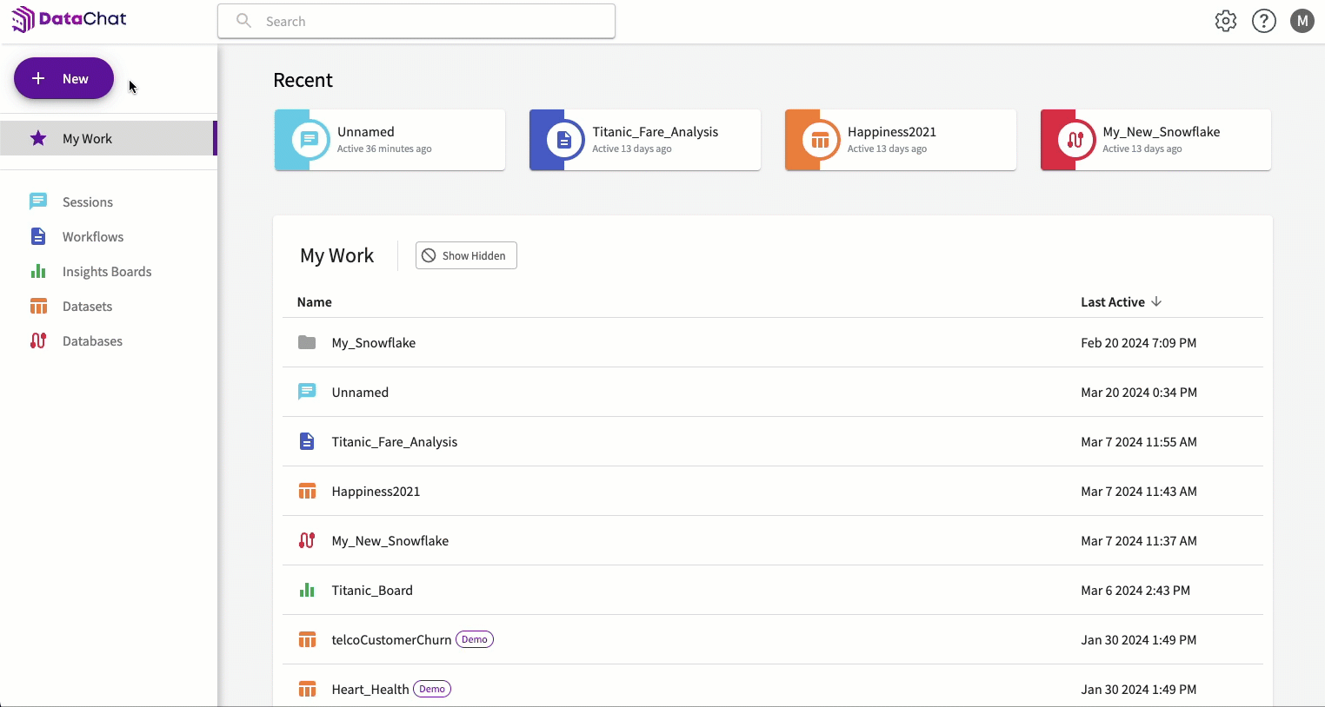The image size is (1325, 707).
Task: Open the user avatar M menu
Action: (x=1302, y=21)
